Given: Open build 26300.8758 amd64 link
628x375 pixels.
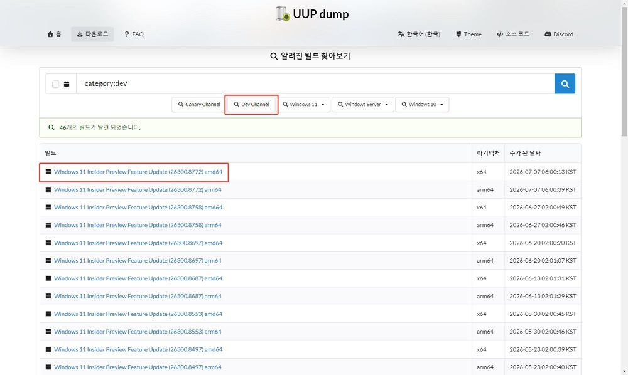Looking at the screenshot, I should pyautogui.click(x=138, y=207).
